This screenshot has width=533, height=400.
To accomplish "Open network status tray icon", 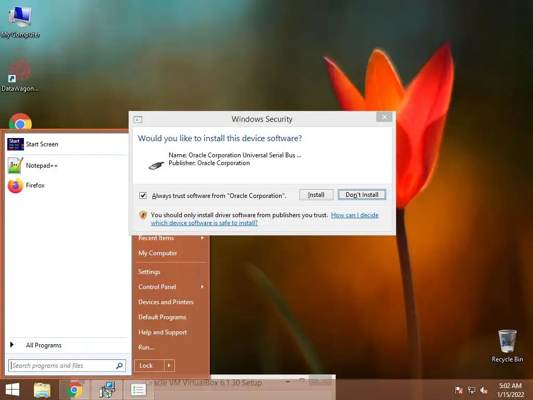I will click(x=472, y=390).
